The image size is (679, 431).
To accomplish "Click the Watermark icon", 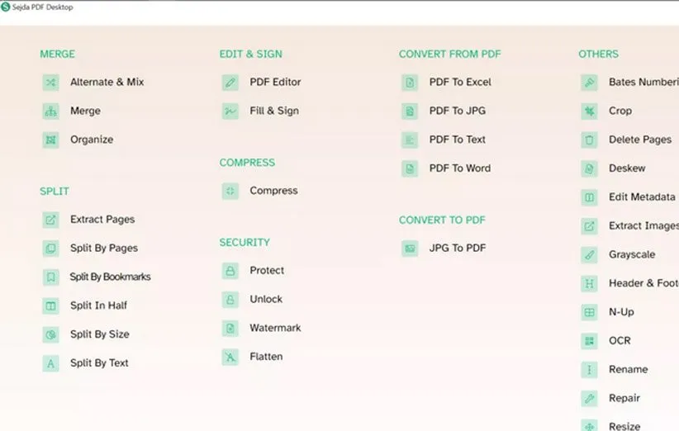I will point(230,329).
